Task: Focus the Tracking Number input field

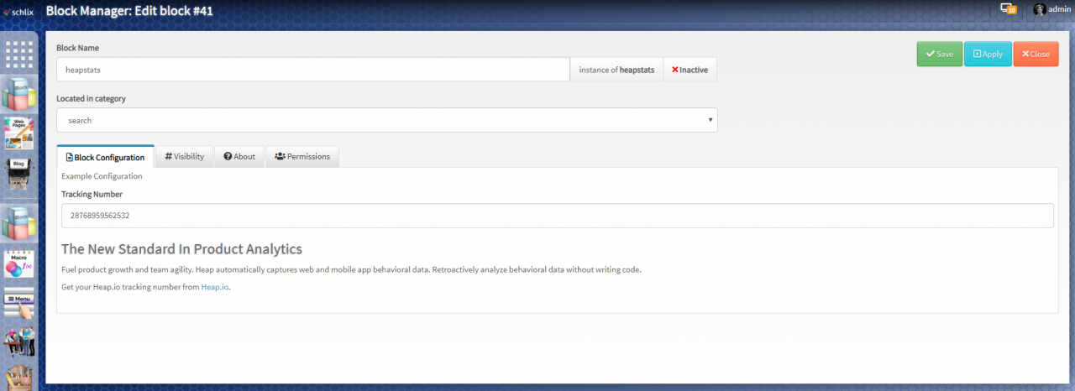Action: (x=558, y=216)
